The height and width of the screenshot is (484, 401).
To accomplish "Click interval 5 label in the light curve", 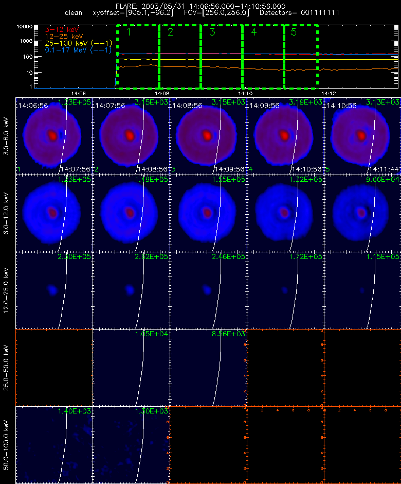I will (x=294, y=32).
